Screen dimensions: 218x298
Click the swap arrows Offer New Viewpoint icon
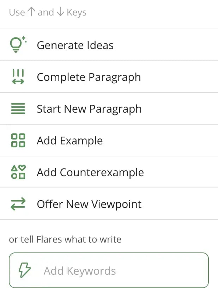point(18,204)
